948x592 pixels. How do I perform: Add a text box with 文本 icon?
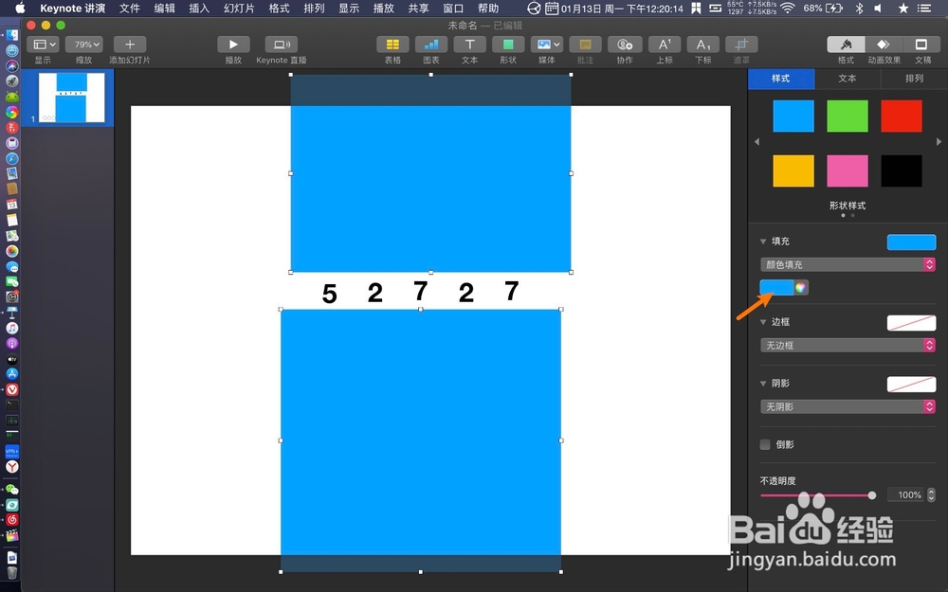coord(470,45)
